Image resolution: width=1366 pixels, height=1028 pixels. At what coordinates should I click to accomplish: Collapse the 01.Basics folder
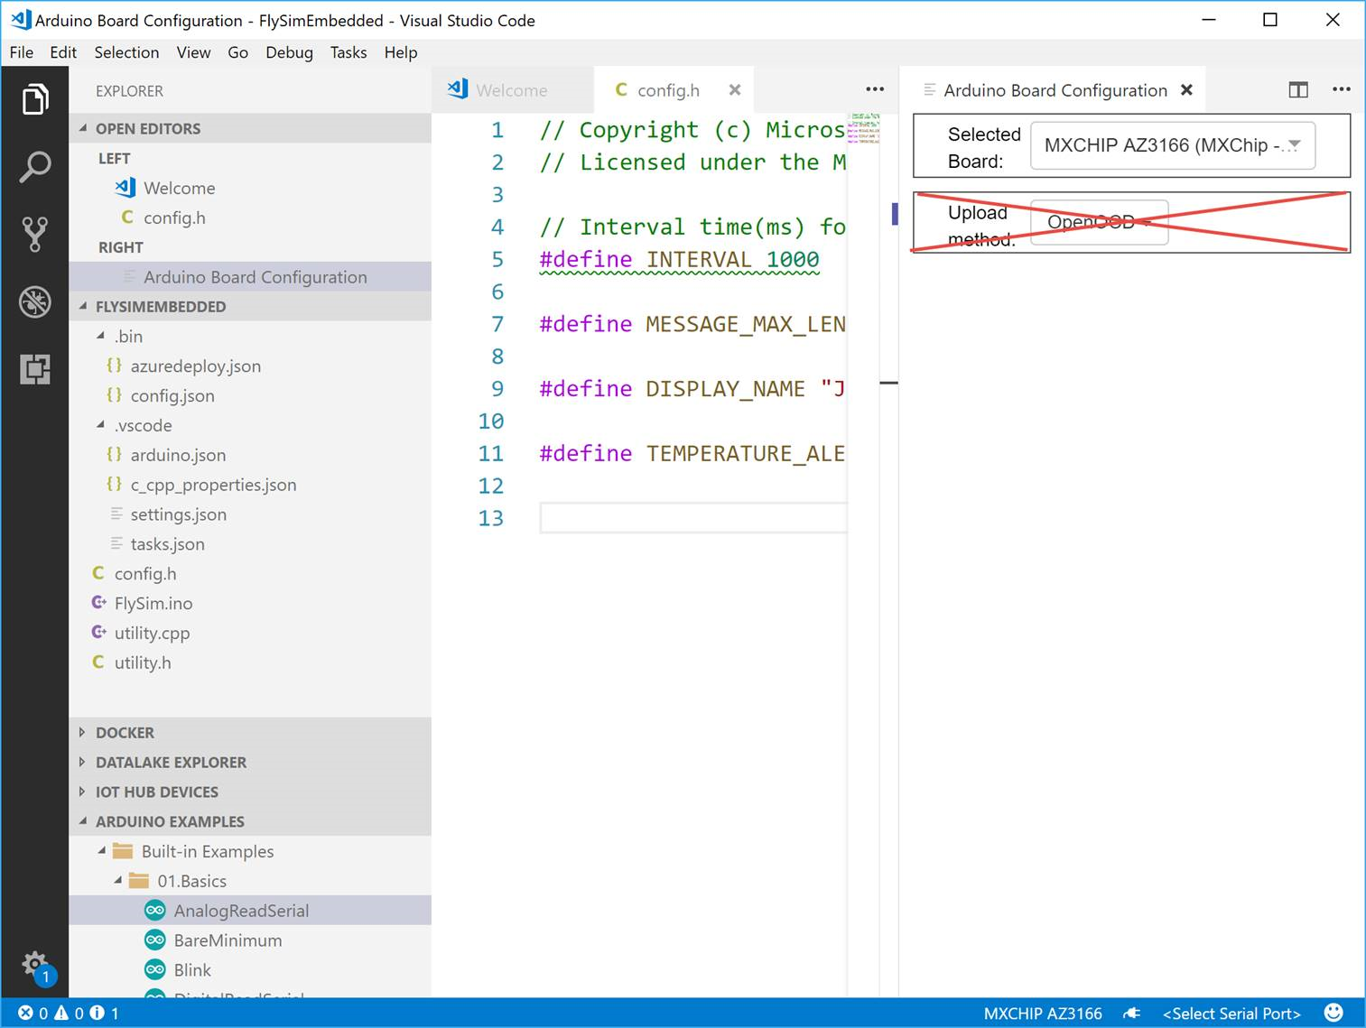tap(250, 881)
